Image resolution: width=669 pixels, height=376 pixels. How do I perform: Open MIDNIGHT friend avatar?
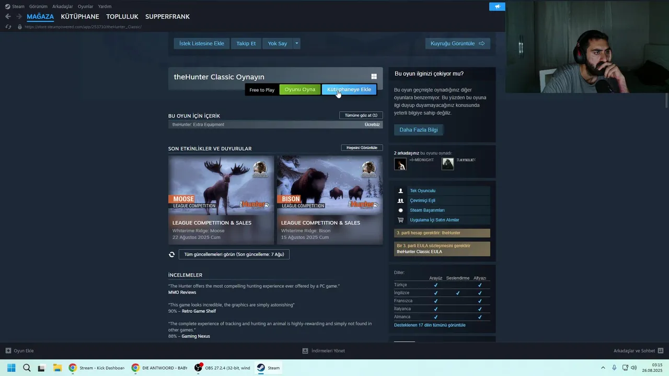400,164
